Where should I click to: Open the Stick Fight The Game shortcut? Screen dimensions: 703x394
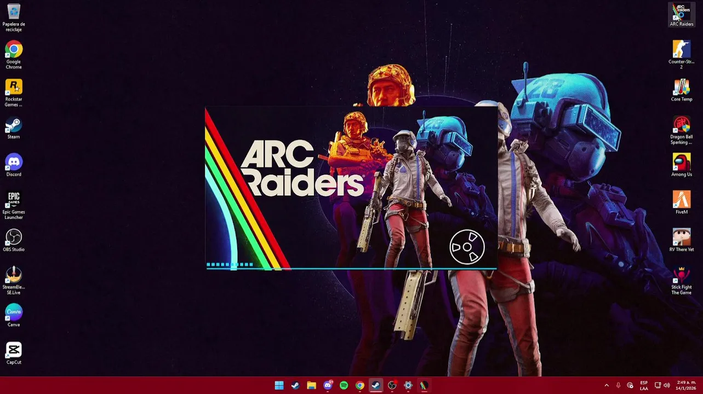(x=682, y=281)
